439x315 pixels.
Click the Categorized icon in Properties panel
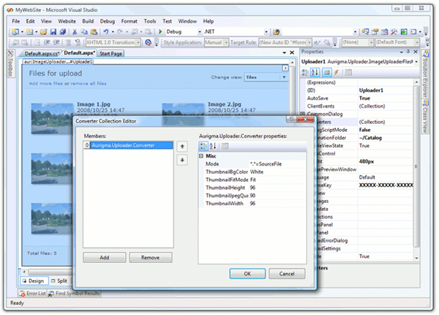(305, 73)
